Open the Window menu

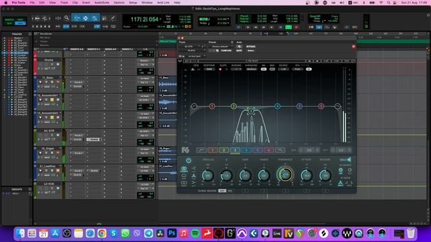tap(147, 3)
